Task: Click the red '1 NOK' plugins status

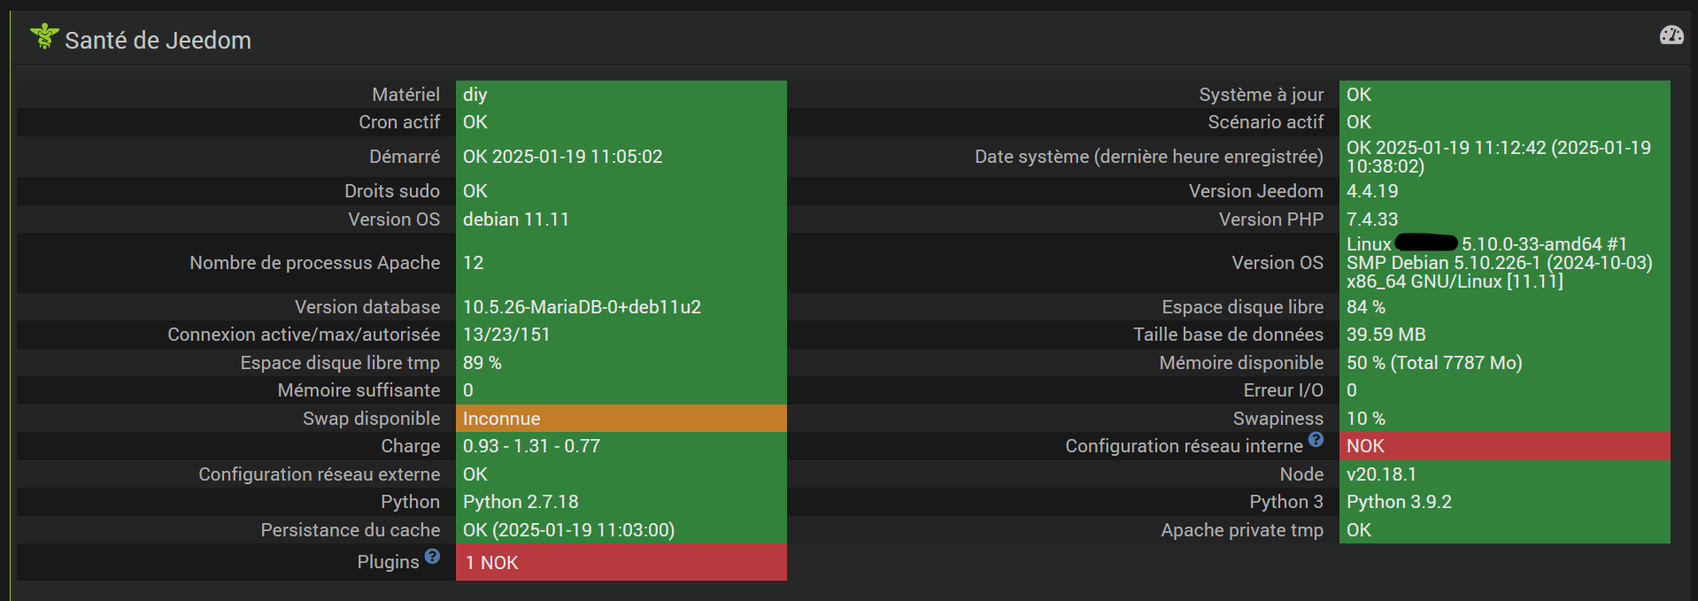Action: (x=492, y=563)
